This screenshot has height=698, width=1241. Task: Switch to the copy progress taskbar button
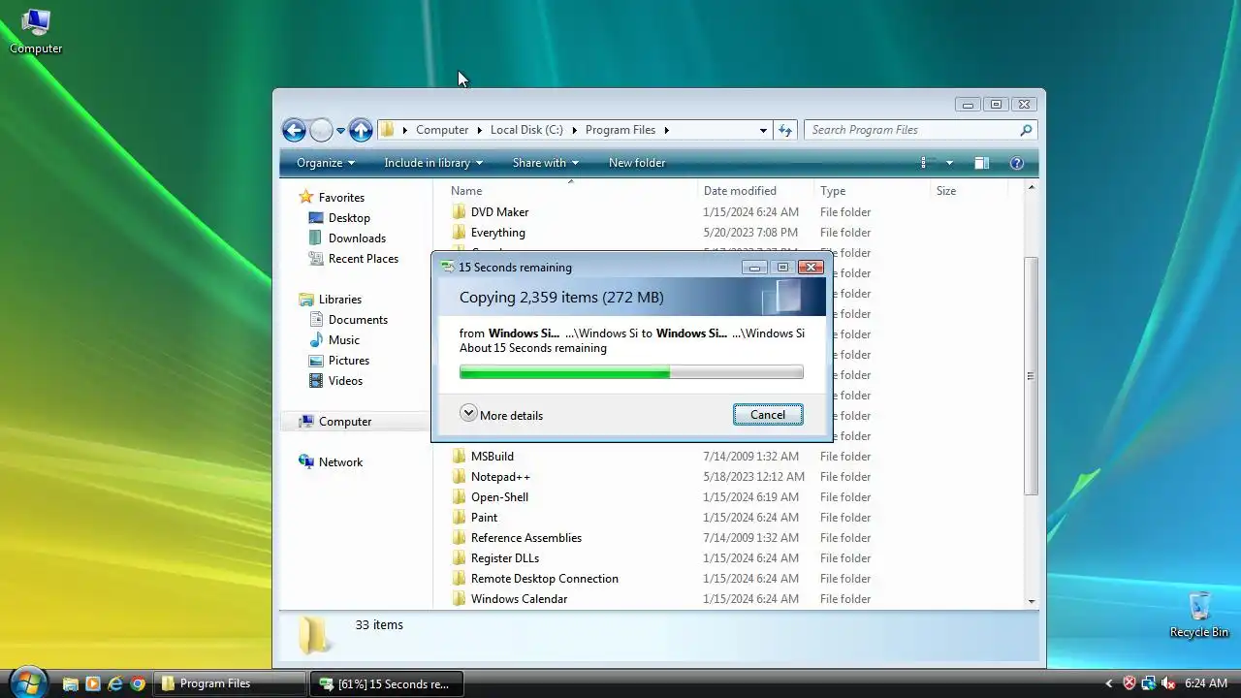coord(388,683)
